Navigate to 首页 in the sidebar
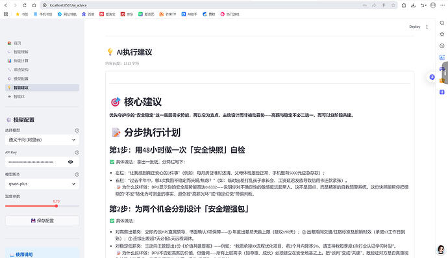The width and height of the screenshot is (448, 258). 42,43
